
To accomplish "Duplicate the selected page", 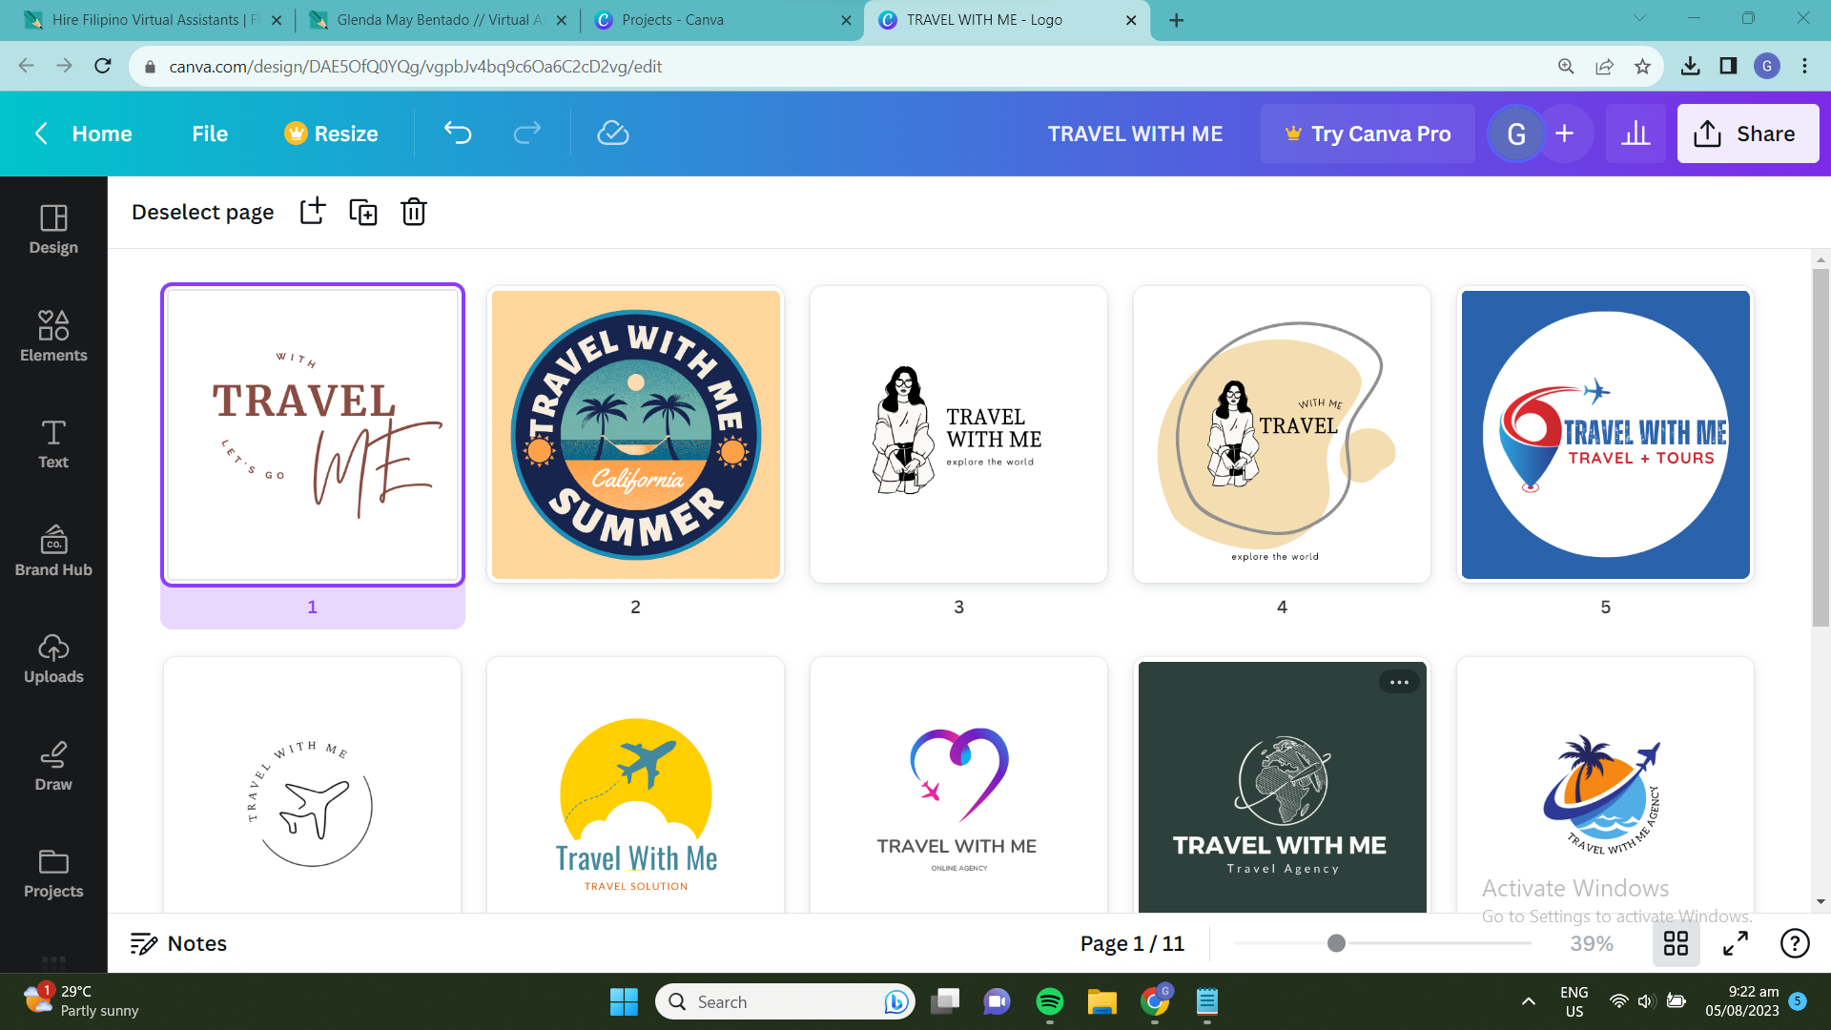I will tap(363, 211).
